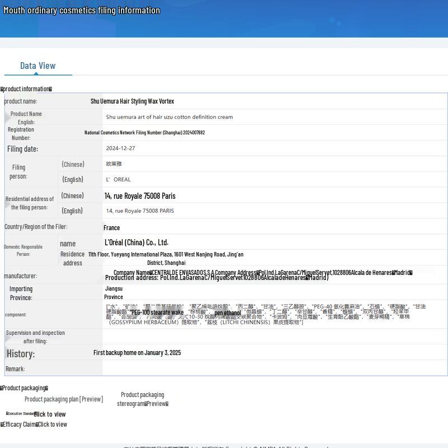
Task: Click the English product name text
Action: [x=169, y=117]
